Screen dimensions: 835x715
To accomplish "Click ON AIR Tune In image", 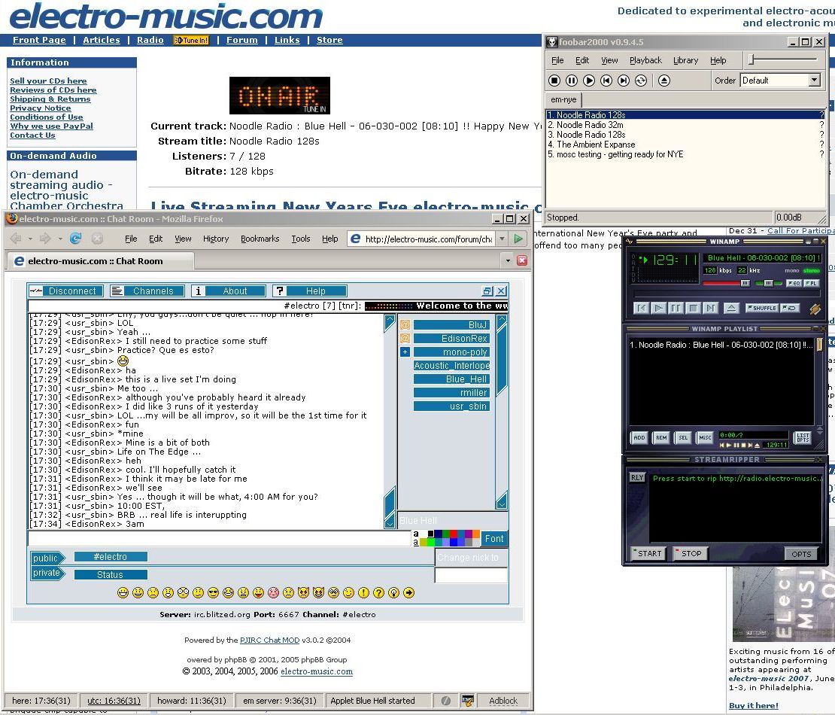I will [x=280, y=96].
